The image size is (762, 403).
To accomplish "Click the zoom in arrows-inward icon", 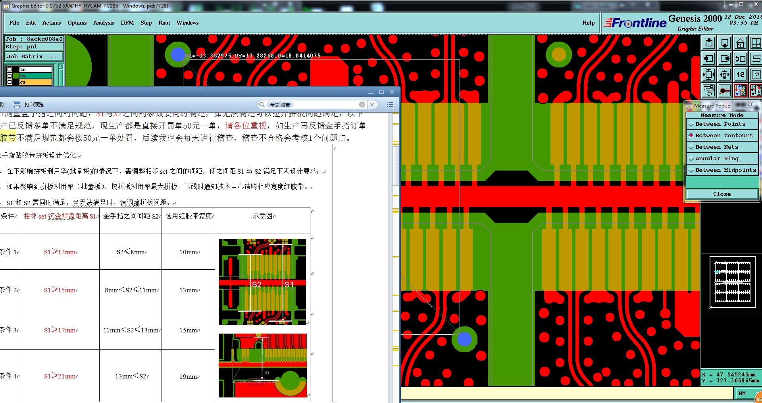I will click(709, 75).
